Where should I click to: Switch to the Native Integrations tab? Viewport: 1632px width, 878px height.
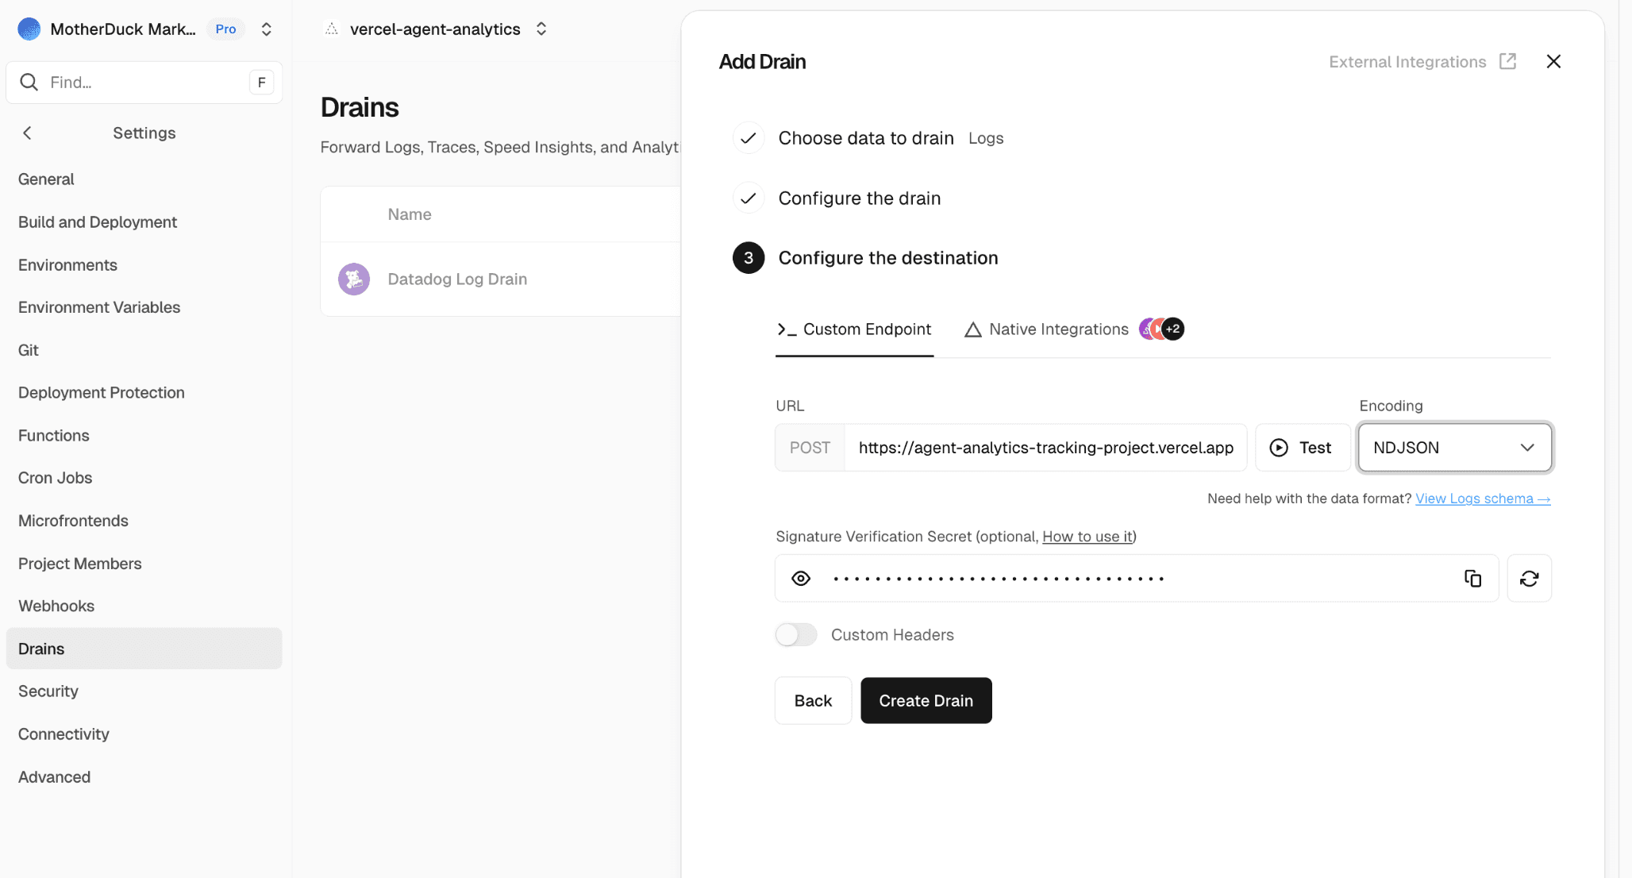(x=1058, y=329)
